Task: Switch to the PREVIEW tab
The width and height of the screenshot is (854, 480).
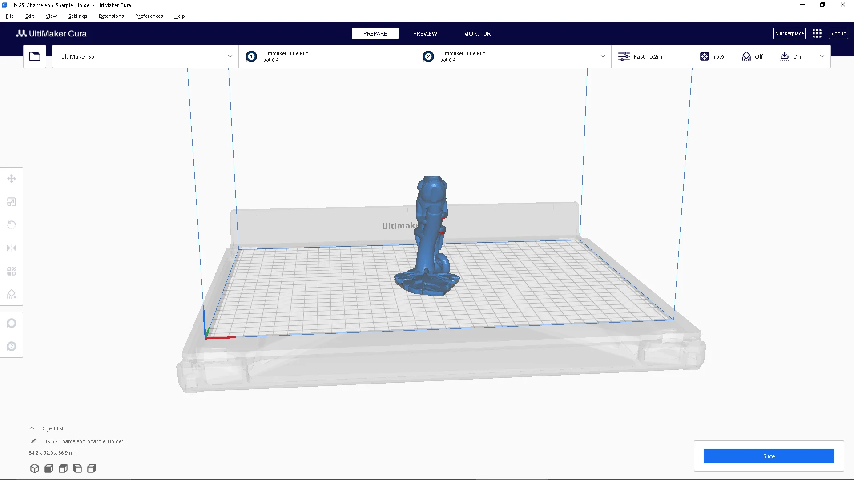Action: click(425, 33)
